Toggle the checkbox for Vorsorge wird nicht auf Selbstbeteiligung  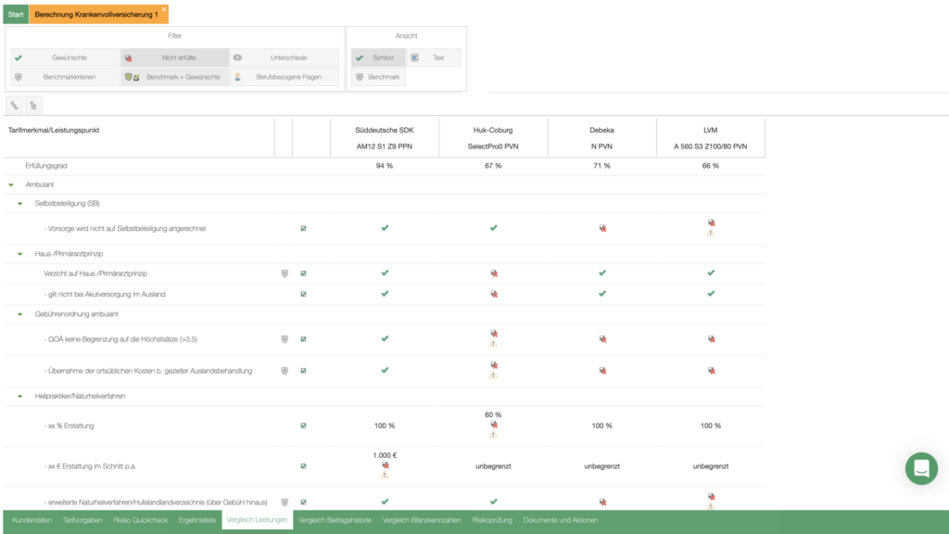tap(303, 228)
